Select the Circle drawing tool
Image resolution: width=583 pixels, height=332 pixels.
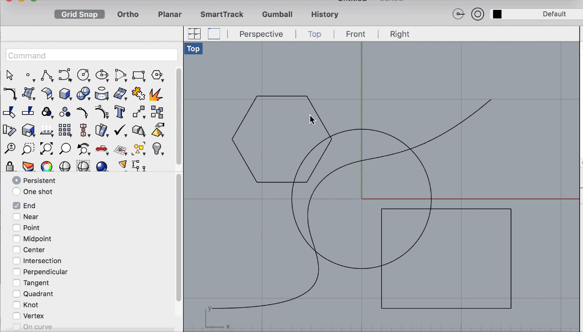83,75
